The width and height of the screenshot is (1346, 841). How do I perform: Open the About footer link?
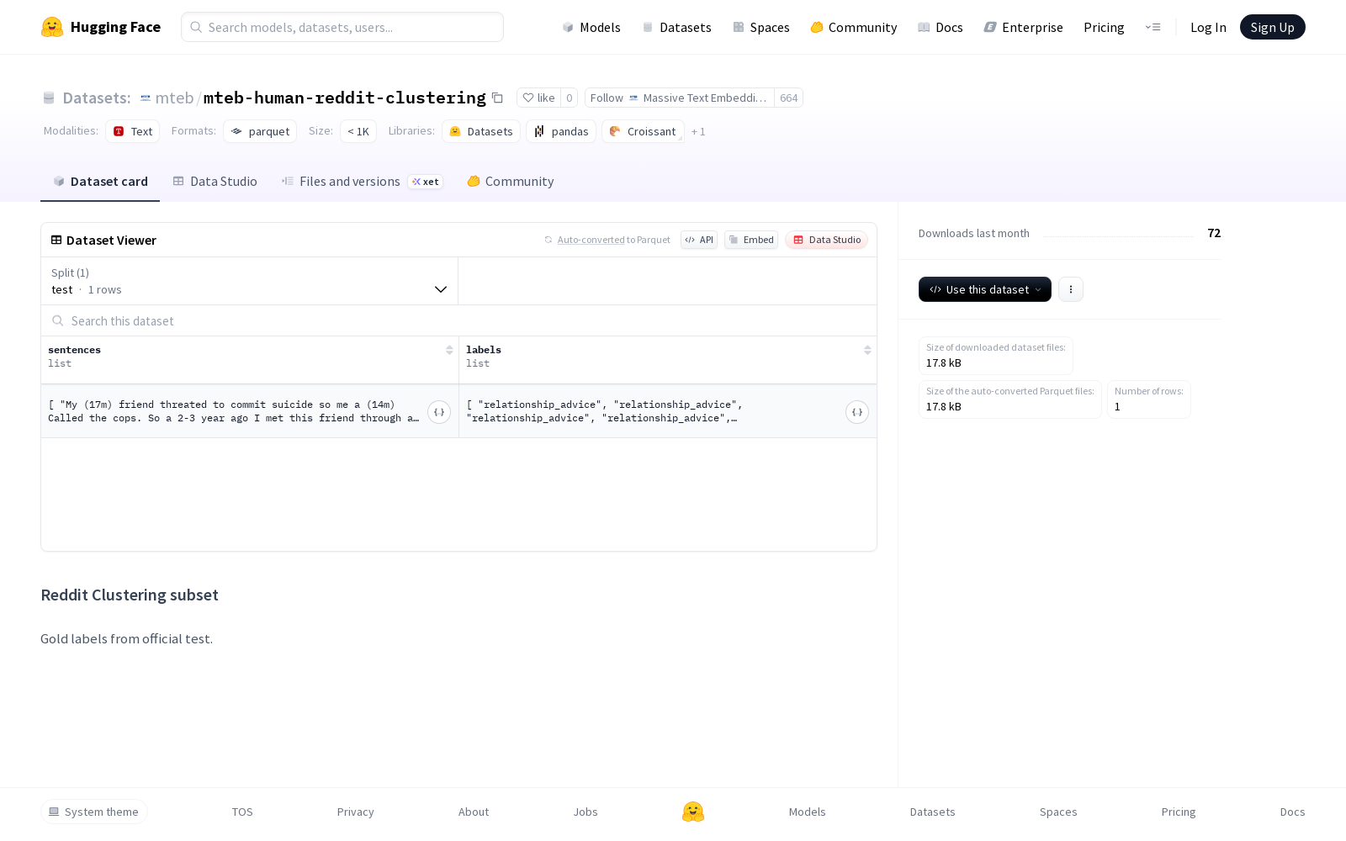(474, 812)
